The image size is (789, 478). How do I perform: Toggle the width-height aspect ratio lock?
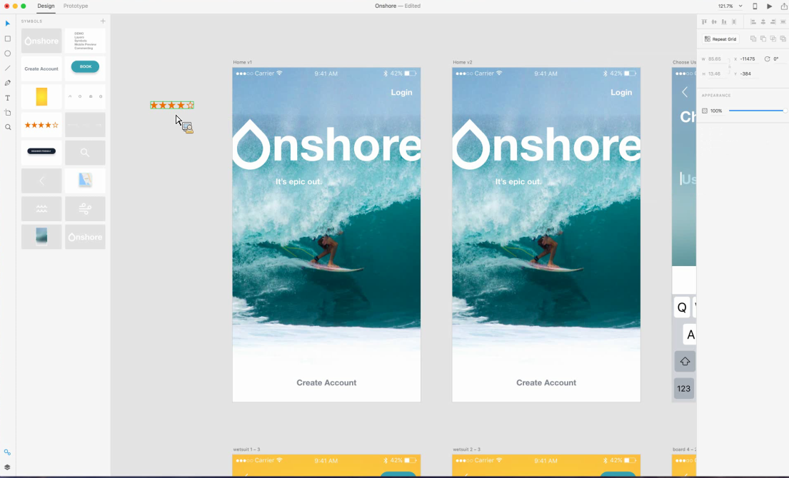pyautogui.click(x=730, y=66)
